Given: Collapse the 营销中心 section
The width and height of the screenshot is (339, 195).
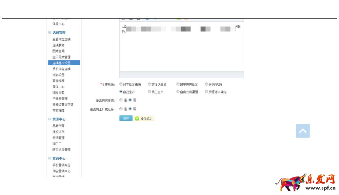Looking at the screenshot, I should pyautogui.click(x=49, y=158).
